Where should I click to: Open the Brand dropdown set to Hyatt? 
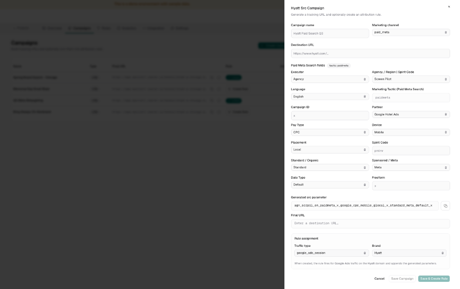[x=409, y=253]
